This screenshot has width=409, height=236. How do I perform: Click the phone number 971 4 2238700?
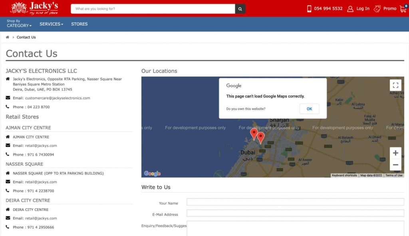(41, 191)
